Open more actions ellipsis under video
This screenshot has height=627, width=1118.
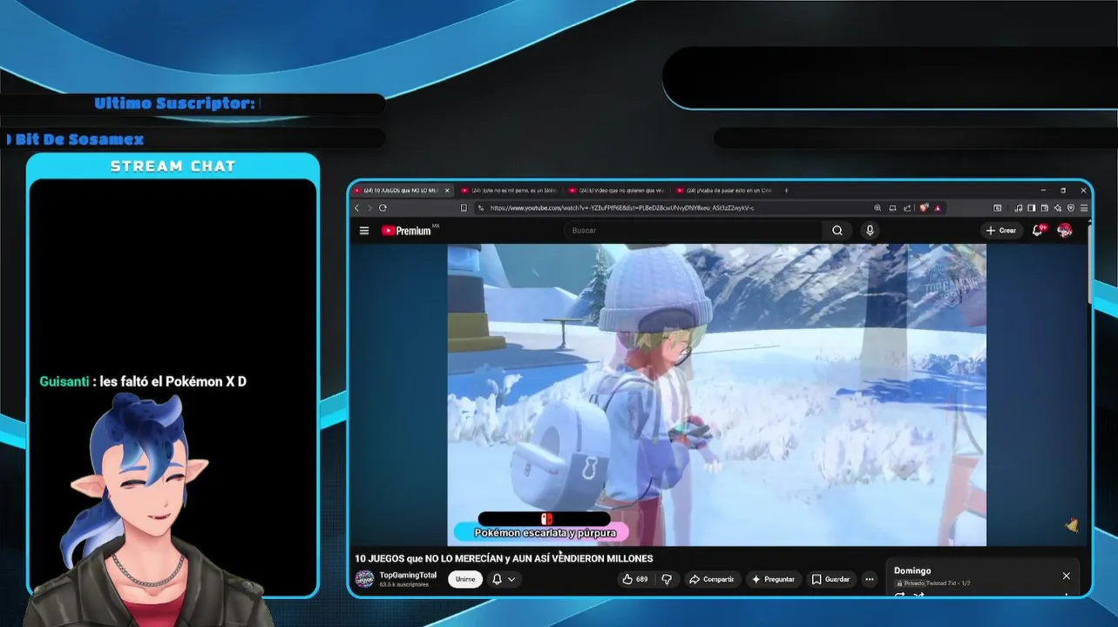click(869, 579)
